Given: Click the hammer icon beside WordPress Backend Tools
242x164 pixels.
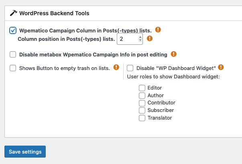Looking at the screenshot, I should coord(13,13).
